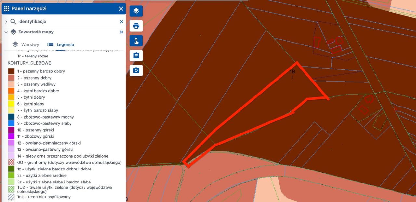The image size is (416, 202).
Task: Click swatch for 1 - pszenny bardzo dobry
Action: pos(11,71)
